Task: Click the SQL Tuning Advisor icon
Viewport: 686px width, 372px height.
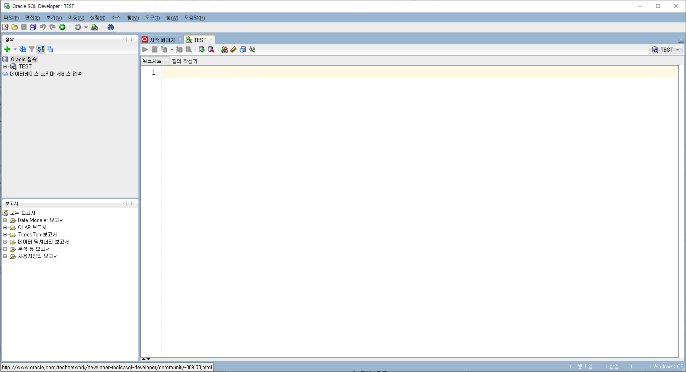Action: point(188,50)
